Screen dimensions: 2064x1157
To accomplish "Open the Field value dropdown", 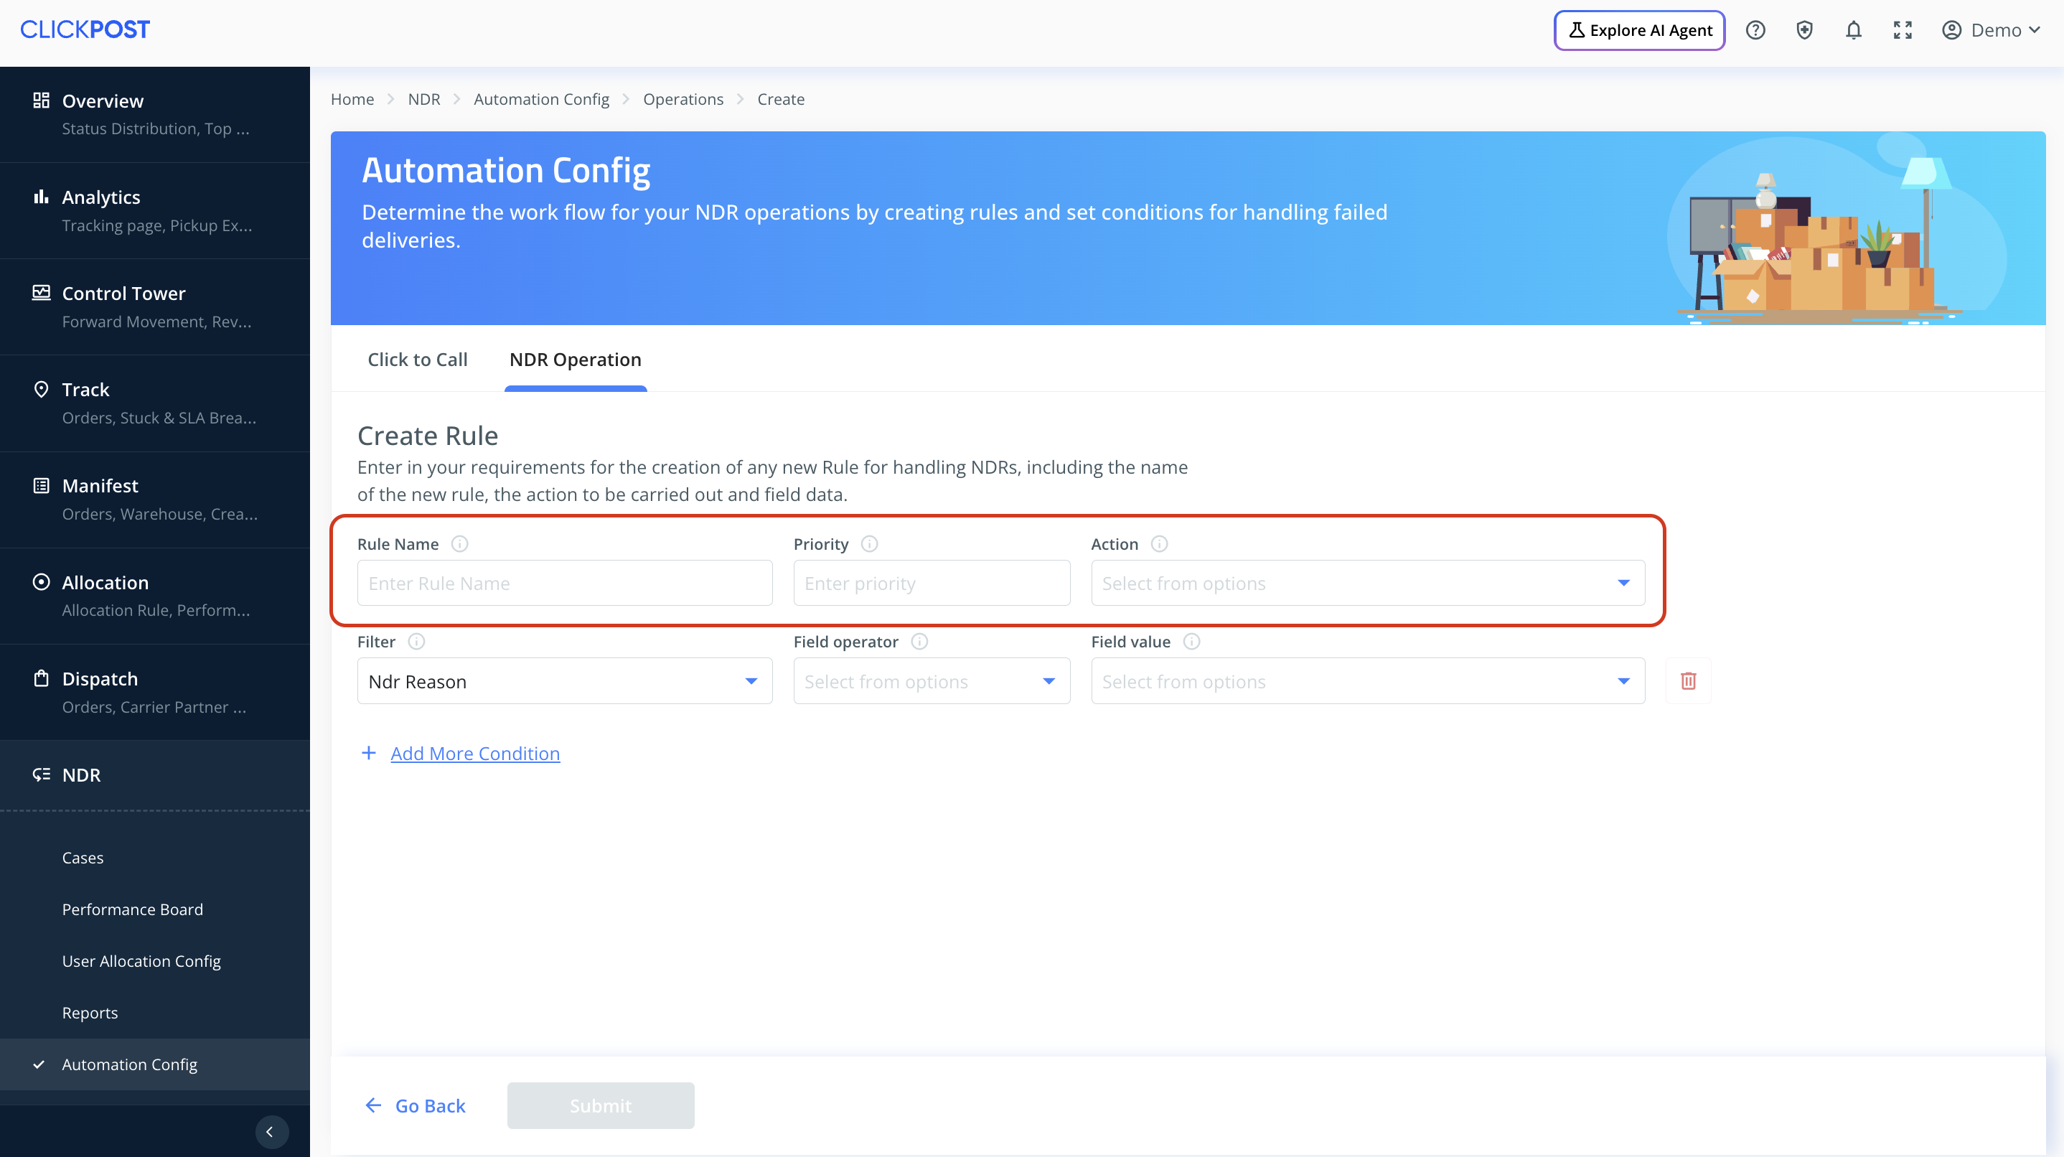I will [x=1367, y=681].
